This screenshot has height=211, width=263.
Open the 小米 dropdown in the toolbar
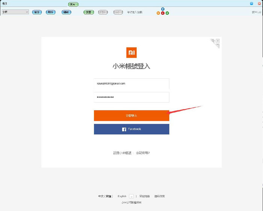(x=15, y=12)
